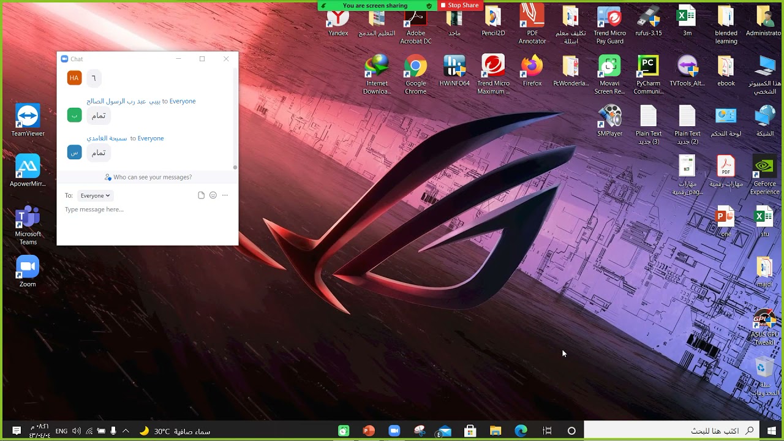Image resolution: width=784 pixels, height=441 pixels.
Task: Open the Chat more options ellipsis
Action: click(225, 195)
